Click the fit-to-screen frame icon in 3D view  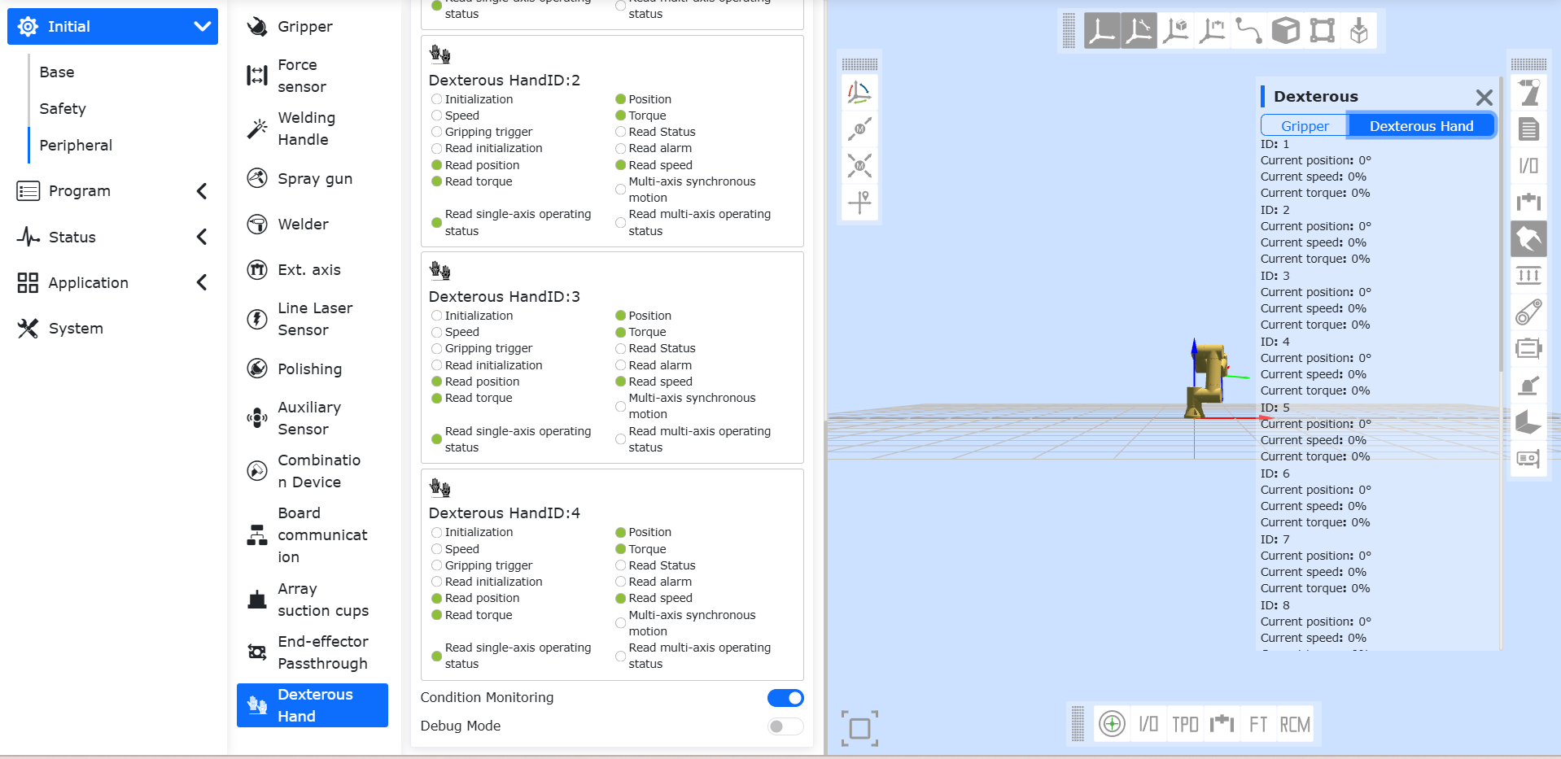[x=859, y=728]
